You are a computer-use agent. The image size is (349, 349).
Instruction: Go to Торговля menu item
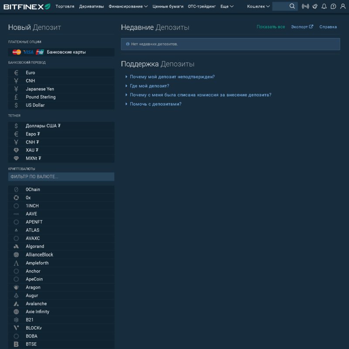(65, 7)
